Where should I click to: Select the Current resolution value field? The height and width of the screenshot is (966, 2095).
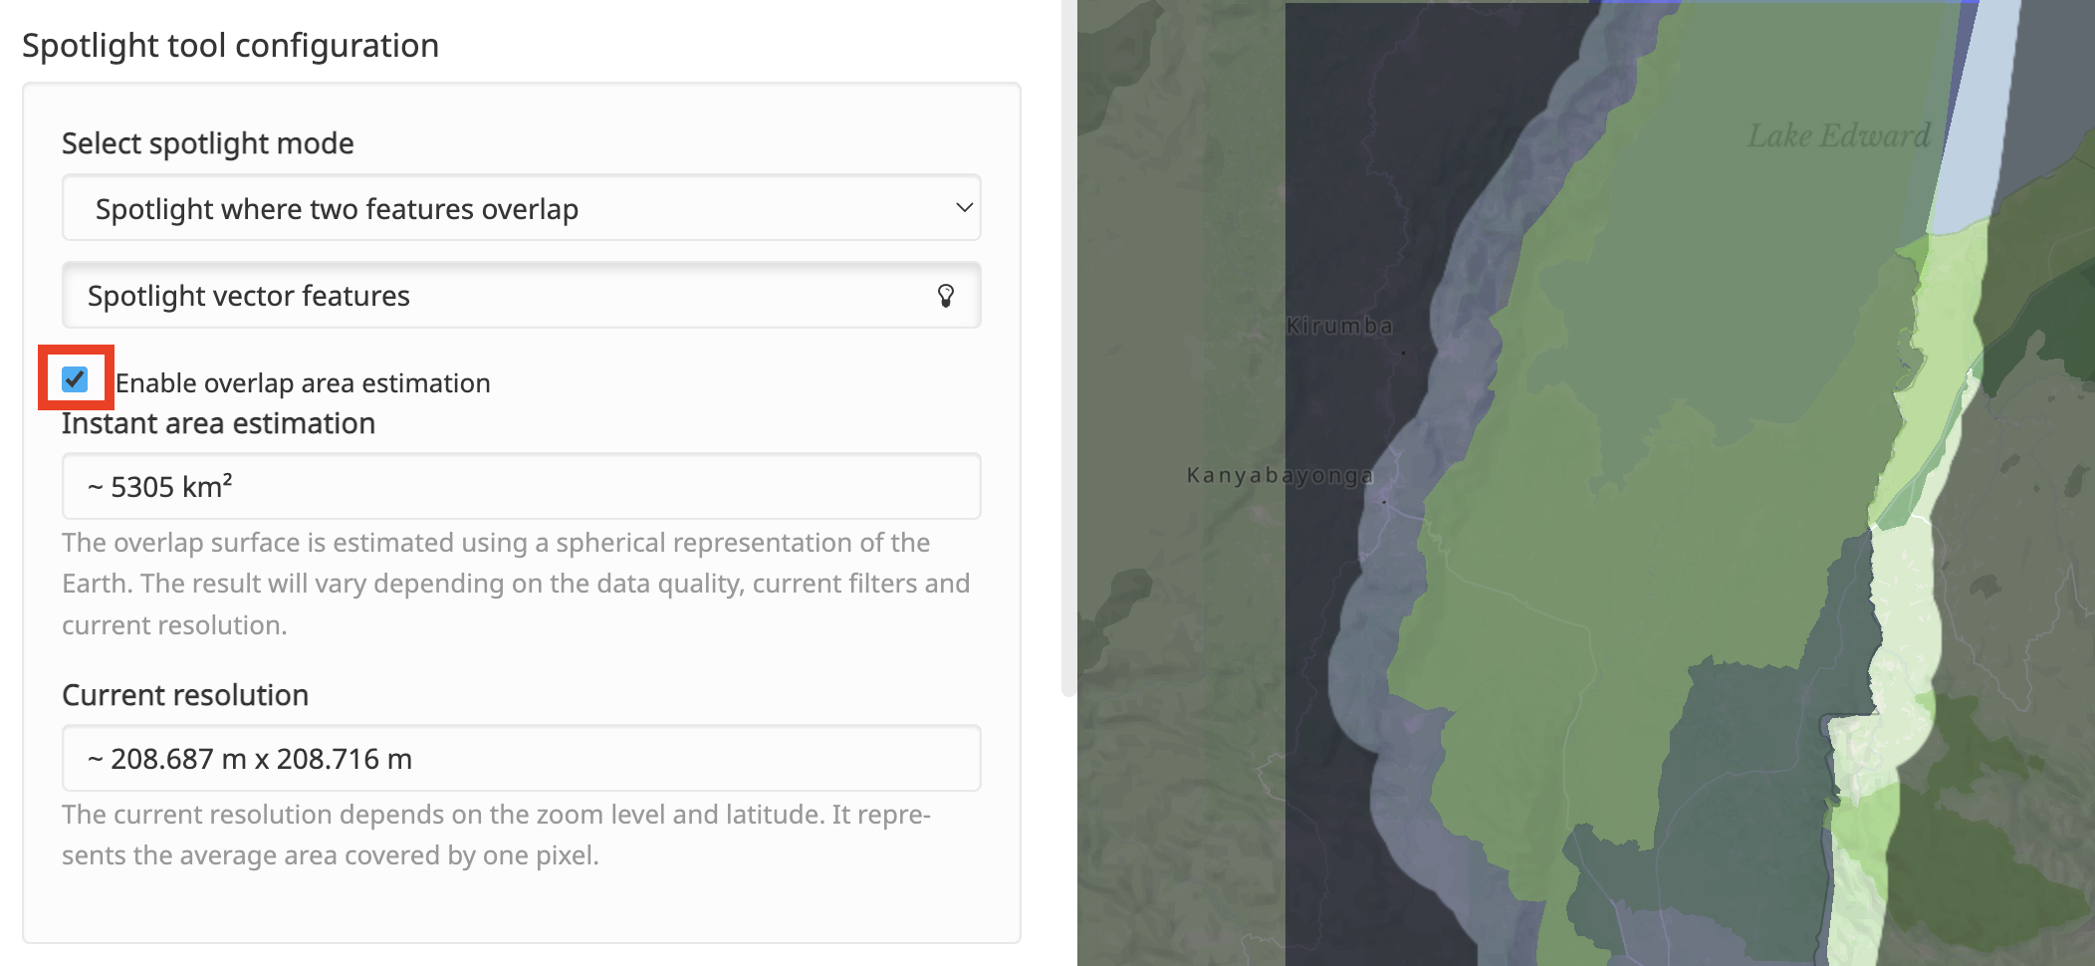point(521,759)
